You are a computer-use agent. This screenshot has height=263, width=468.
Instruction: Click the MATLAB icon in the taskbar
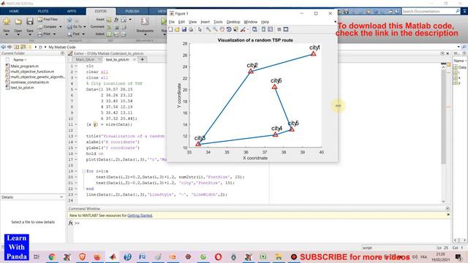(113, 256)
